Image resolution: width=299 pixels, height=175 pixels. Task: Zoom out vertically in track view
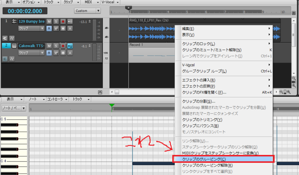tap(294, 78)
